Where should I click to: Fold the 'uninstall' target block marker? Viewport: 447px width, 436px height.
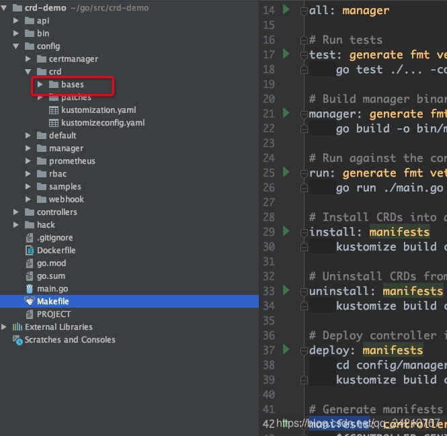pos(304,292)
